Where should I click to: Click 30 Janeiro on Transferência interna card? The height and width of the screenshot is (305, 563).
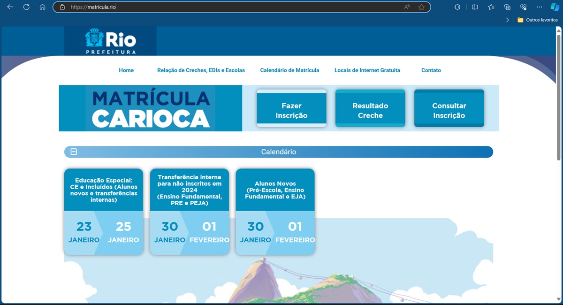click(x=170, y=232)
